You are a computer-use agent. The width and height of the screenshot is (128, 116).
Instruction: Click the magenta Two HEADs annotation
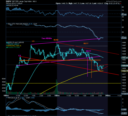point(47,38)
